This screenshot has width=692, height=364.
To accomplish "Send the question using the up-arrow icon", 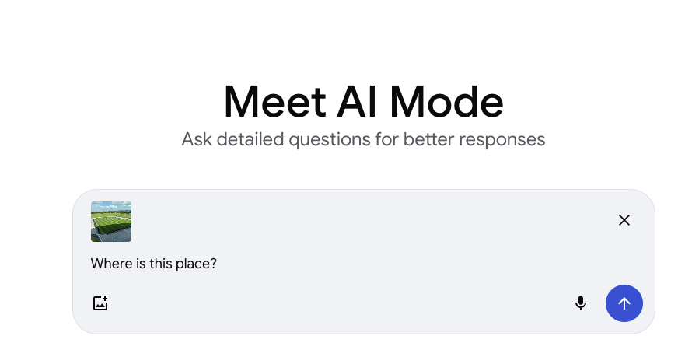I will point(624,303).
